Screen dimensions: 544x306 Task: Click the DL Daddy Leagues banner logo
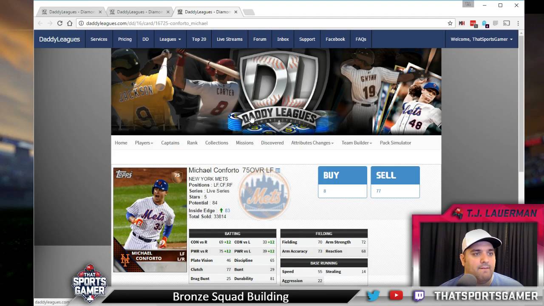point(279,91)
